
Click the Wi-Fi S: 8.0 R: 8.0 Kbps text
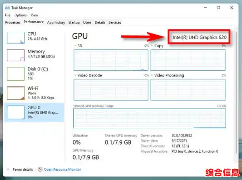(41, 98)
